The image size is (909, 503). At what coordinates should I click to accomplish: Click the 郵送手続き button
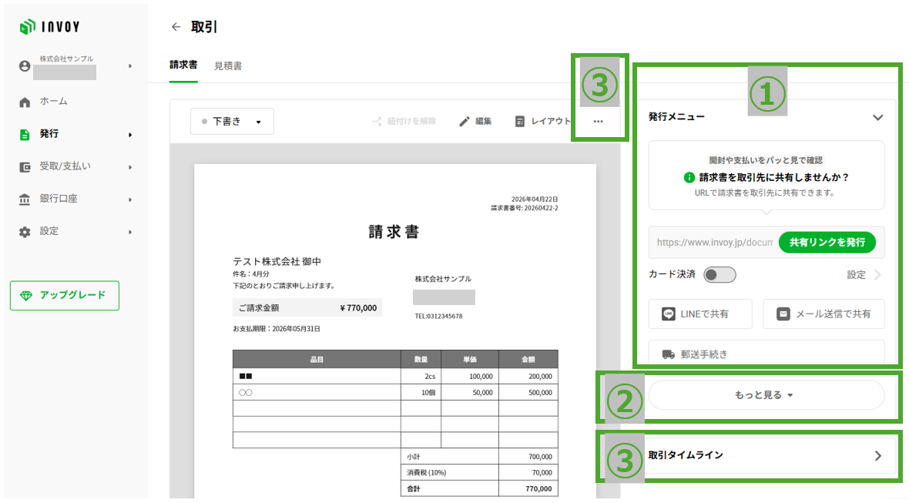tap(766, 353)
